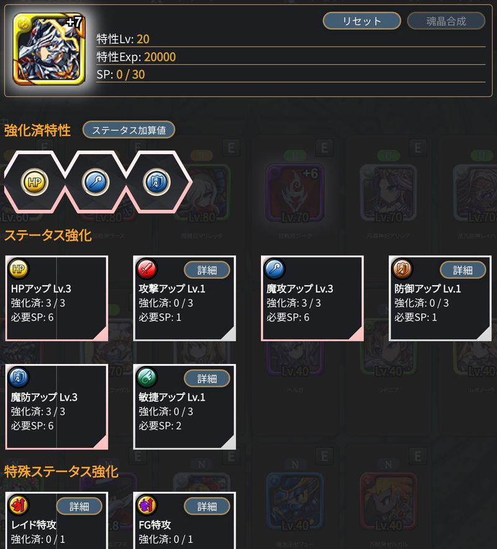The image size is (497, 549).
Task: Show ステータス加算値 status bonus values
Action: tap(129, 130)
